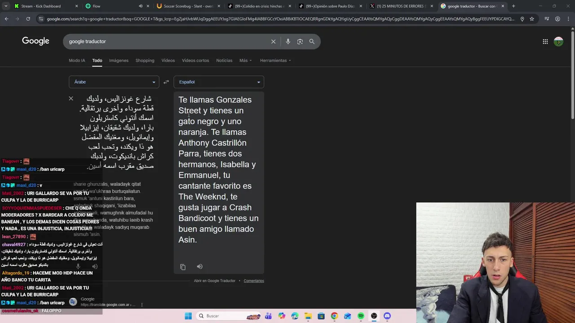Open Microsoft Edge from taskbar
Image resolution: width=575 pixels, height=323 pixels.
[295, 316]
